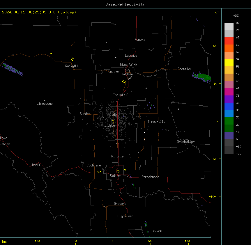Click the Lake Louise label

pyautogui.click(x=5, y=141)
